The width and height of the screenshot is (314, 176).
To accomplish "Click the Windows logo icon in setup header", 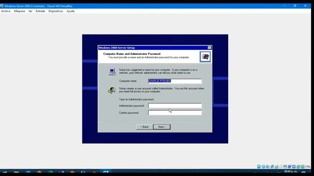I will pyautogui.click(x=205, y=57).
